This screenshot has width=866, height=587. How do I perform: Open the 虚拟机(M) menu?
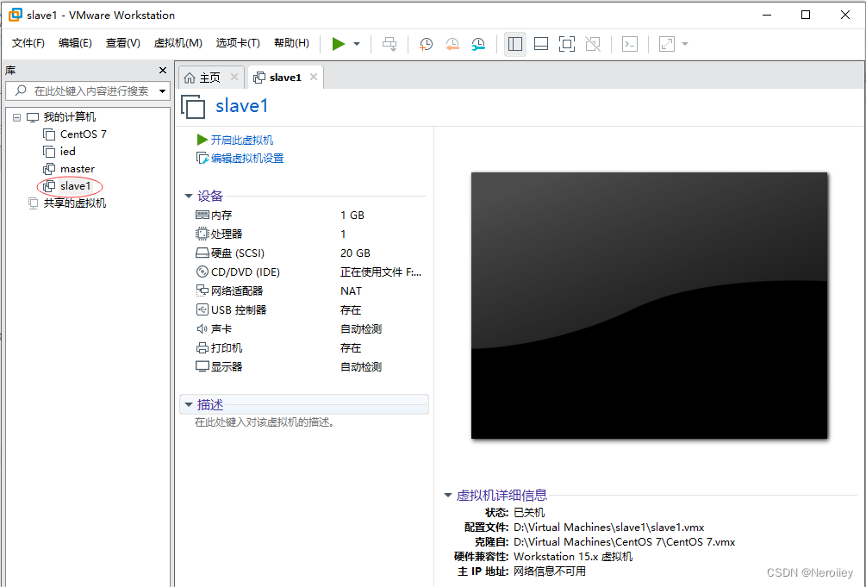pyautogui.click(x=178, y=43)
